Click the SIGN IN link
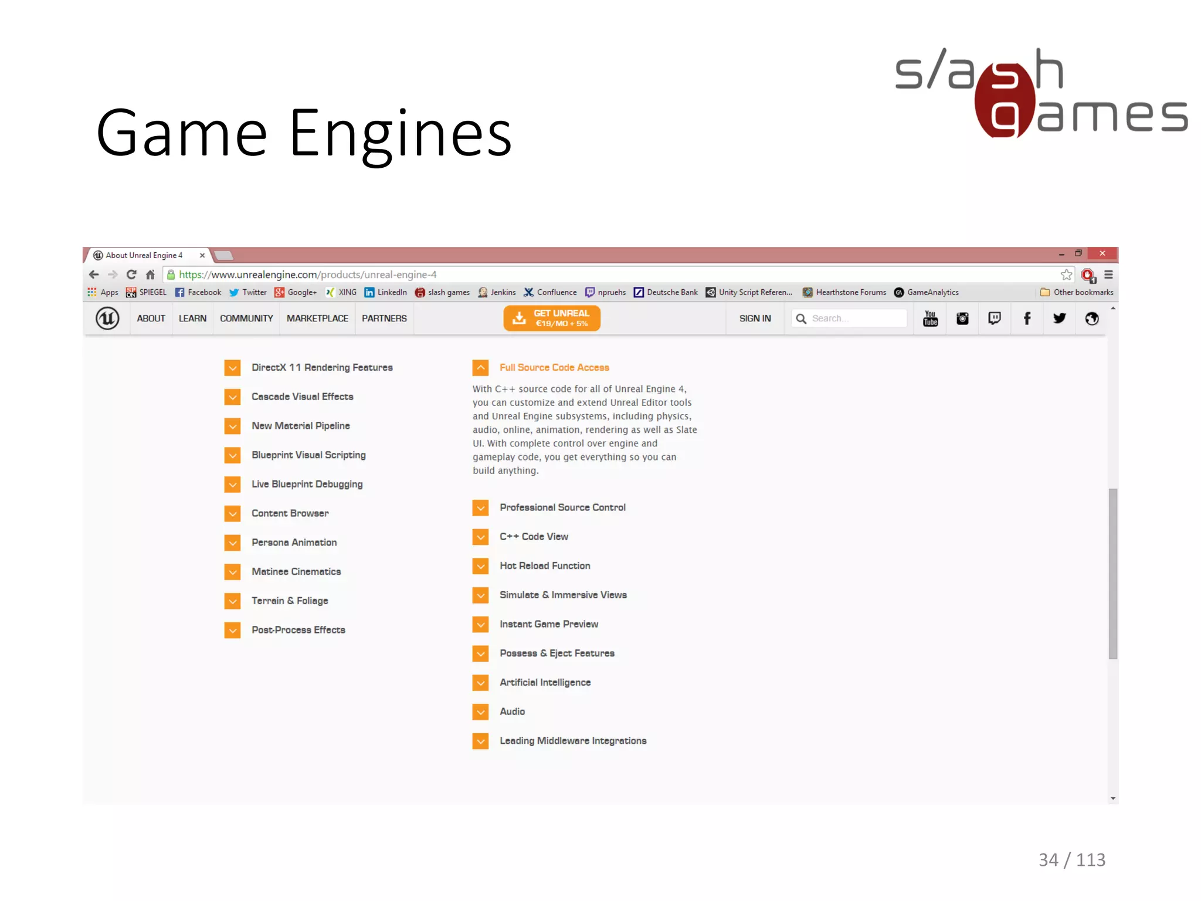 [x=755, y=319]
